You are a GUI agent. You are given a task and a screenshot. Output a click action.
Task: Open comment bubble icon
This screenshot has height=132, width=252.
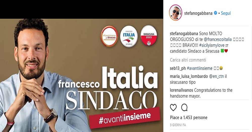coord(184,108)
